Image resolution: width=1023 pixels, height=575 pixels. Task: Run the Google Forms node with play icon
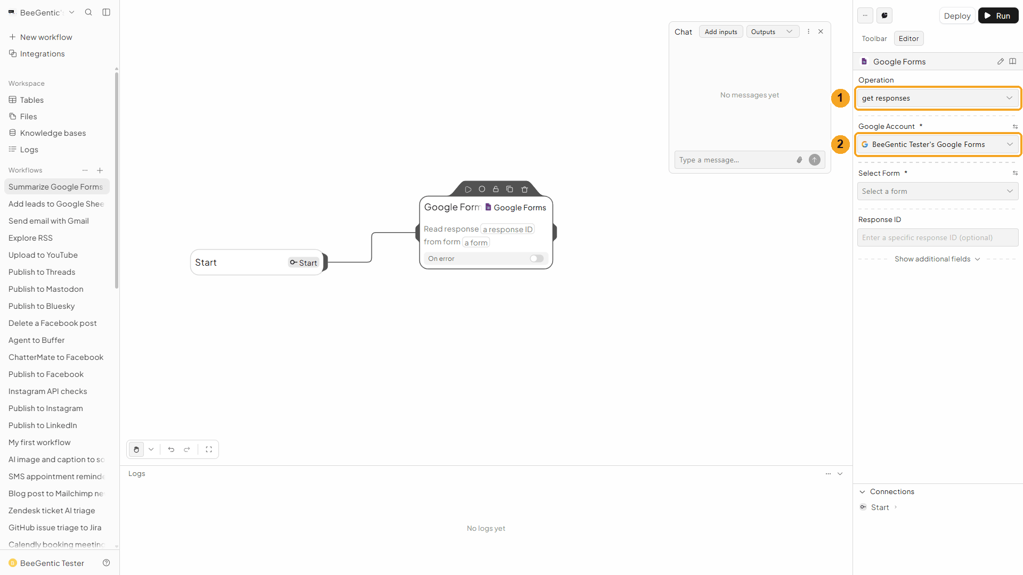(468, 190)
